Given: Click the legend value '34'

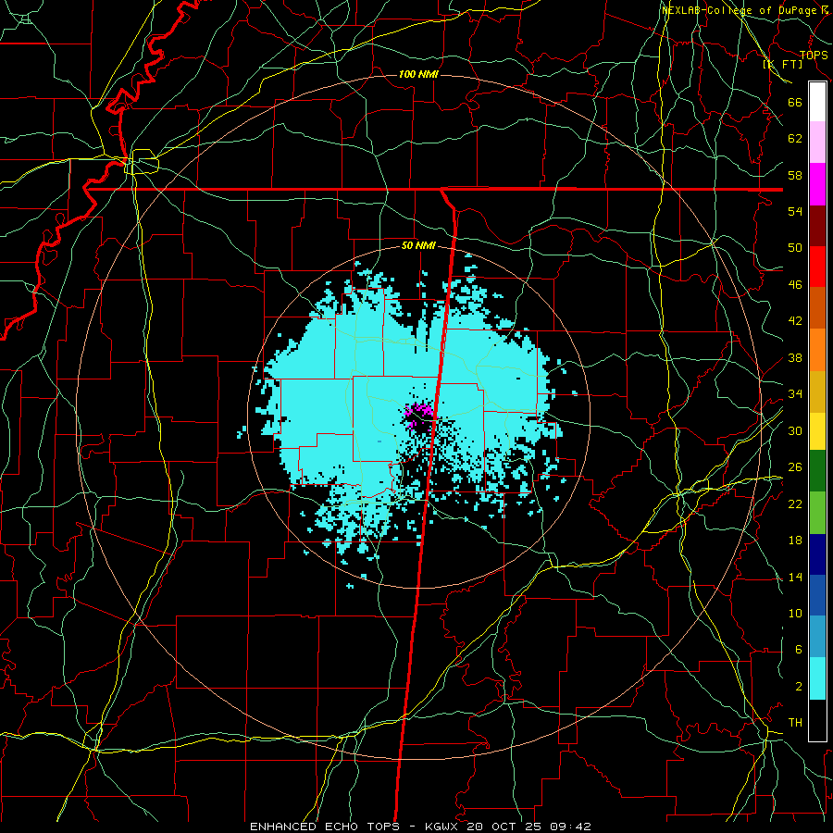Looking at the screenshot, I should (x=795, y=393).
